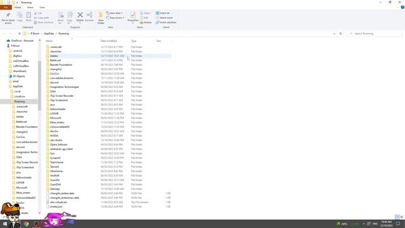
Task: Switch to the Share ribbon tab
Action: tap(30, 8)
